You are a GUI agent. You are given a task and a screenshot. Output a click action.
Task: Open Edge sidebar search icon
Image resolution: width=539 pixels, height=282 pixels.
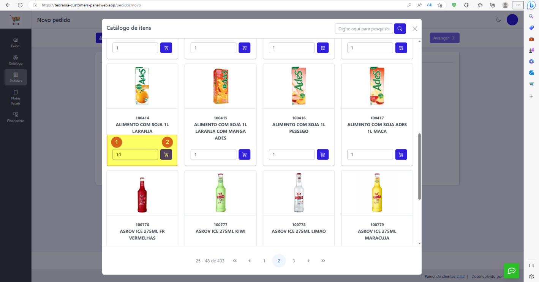pos(531,16)
